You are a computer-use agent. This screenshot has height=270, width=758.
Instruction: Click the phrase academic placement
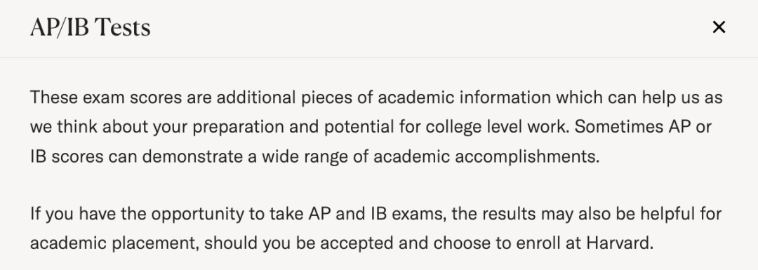114,243
